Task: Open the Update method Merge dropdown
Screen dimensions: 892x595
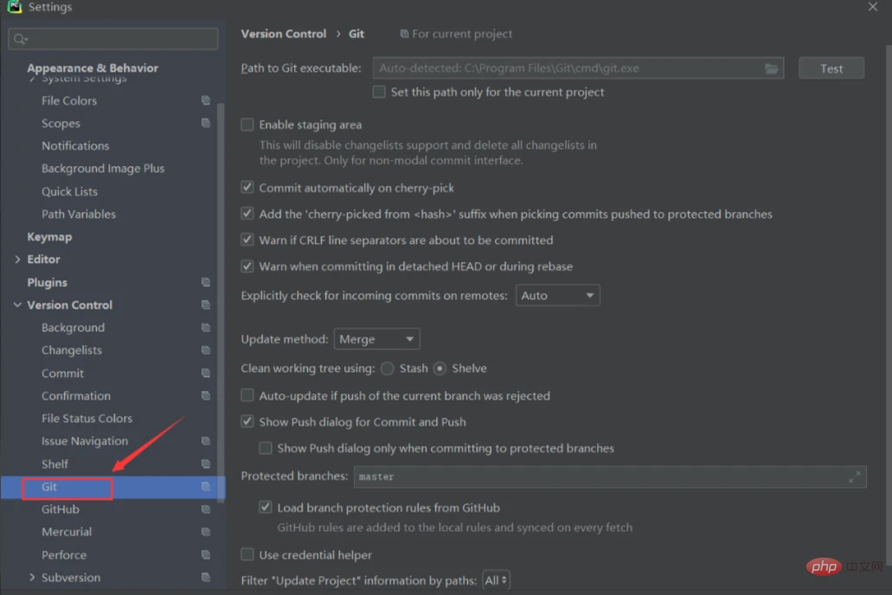Action: (376, 340)
